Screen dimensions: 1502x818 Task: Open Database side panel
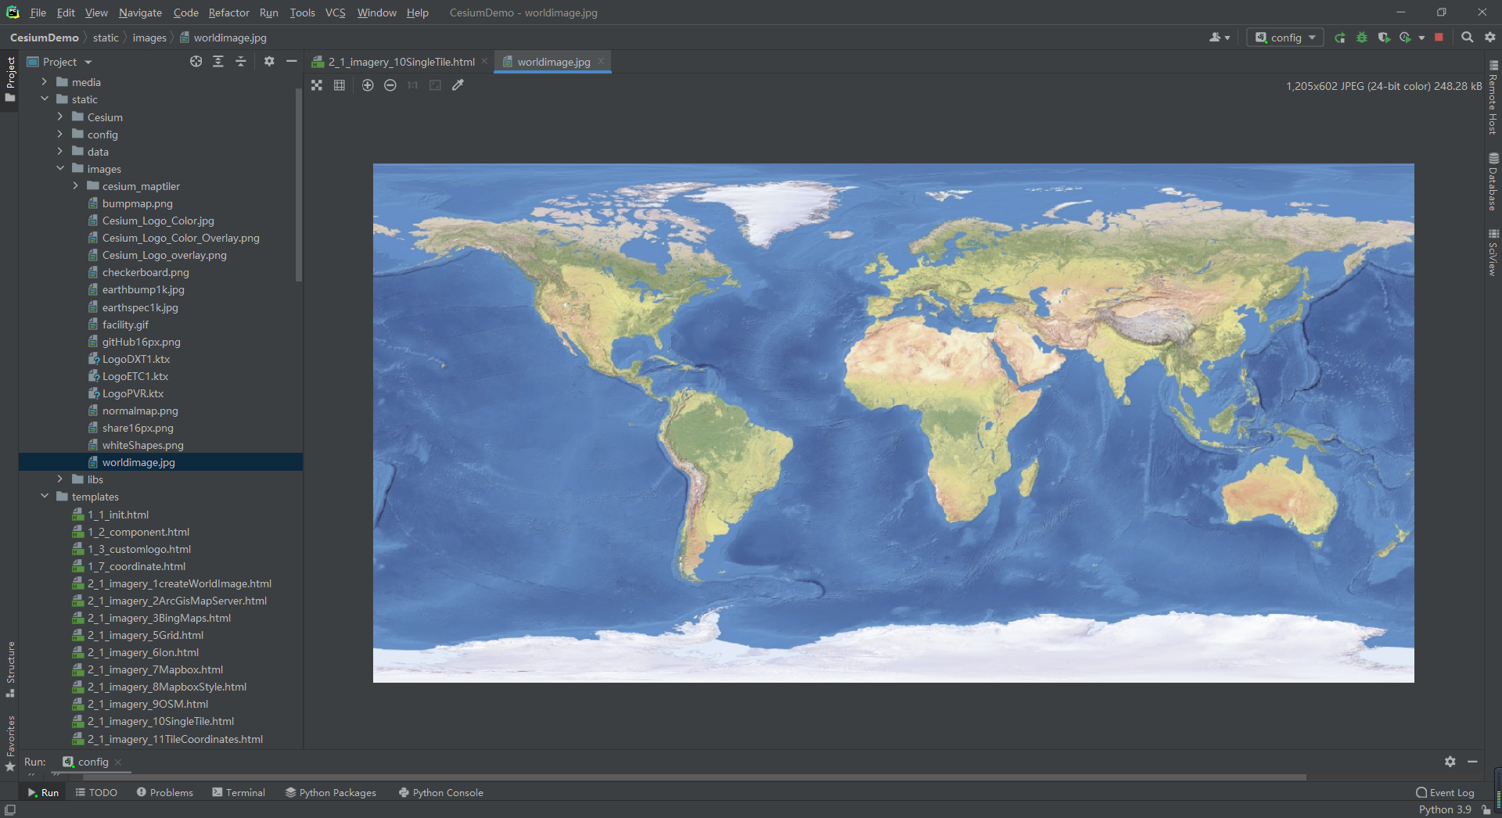point(1493,182)
